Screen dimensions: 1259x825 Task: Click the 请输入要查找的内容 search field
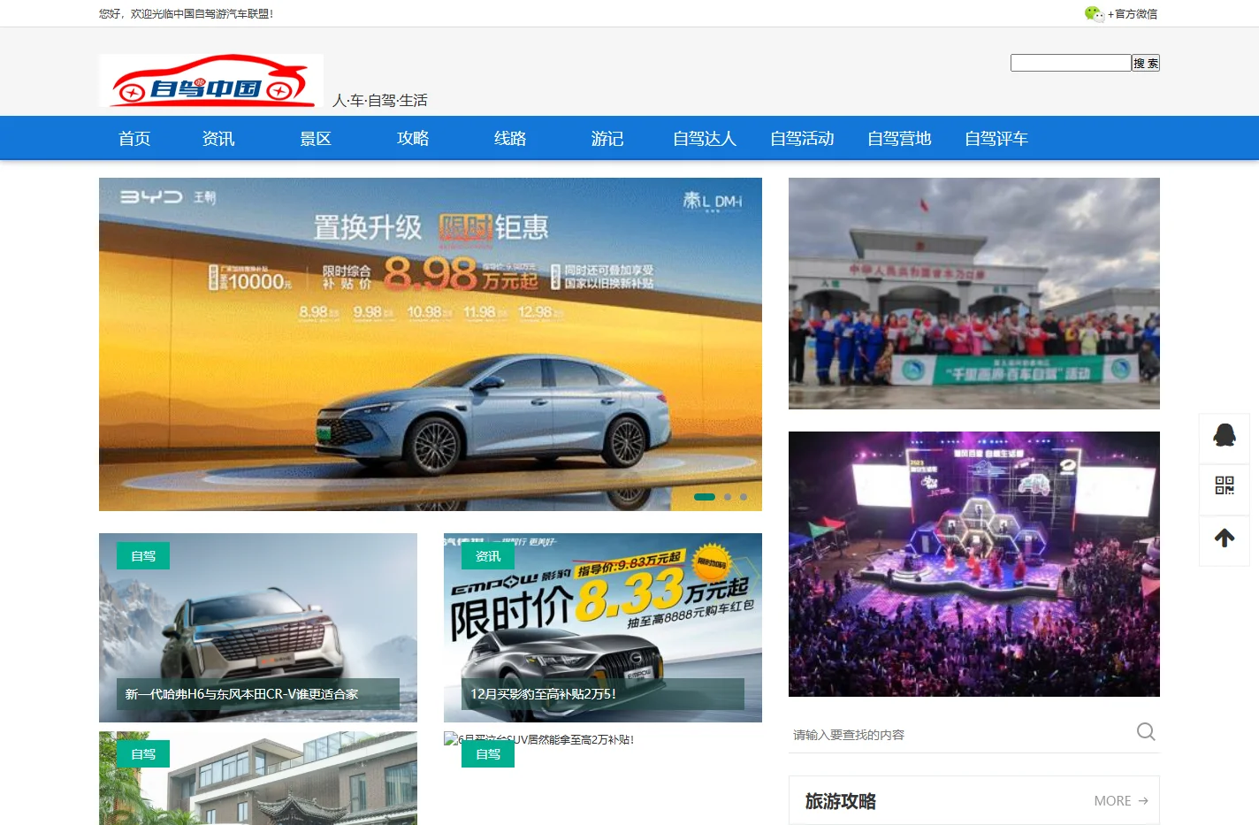962,735
